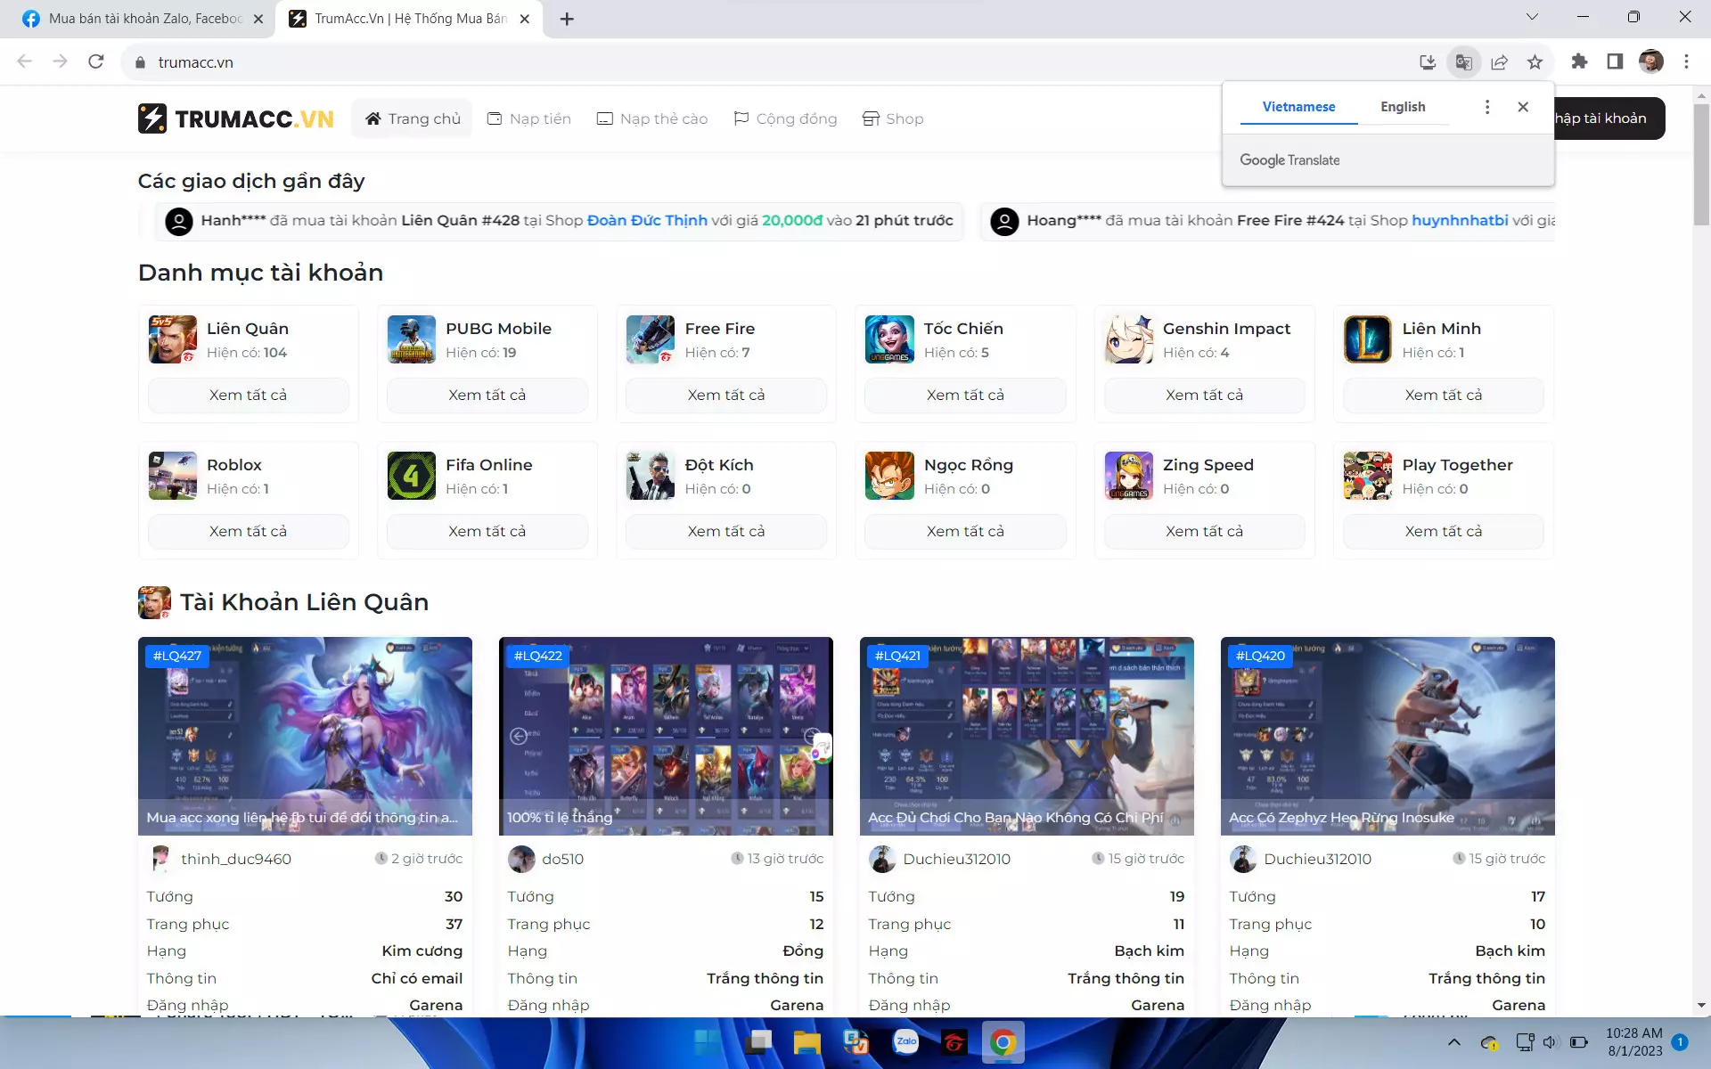The height and width of the screenshot is (1069, 1711).
Task: Switch translation to the English tab
Action: 1403,107
